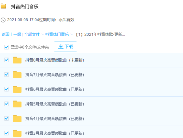Uncheck the 抖音5月 folder checkbox

tap(7, 104)
